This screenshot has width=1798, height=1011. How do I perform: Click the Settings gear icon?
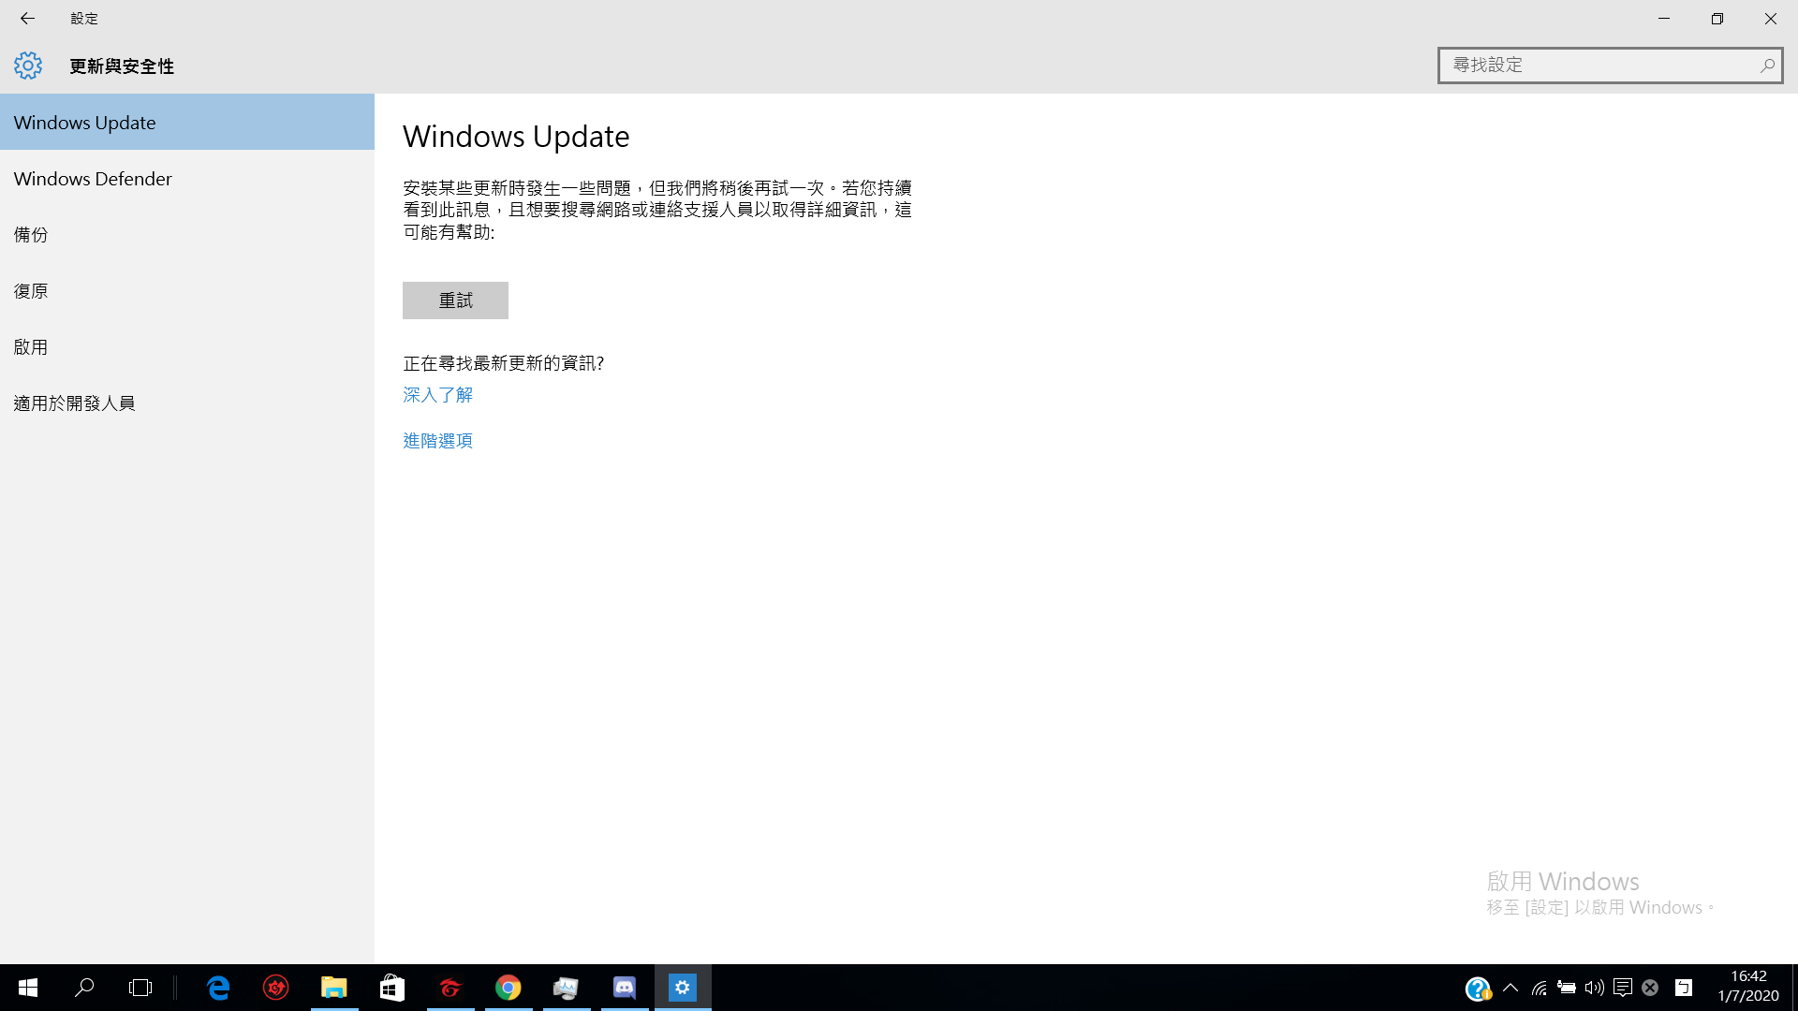(x=27, y=66)
